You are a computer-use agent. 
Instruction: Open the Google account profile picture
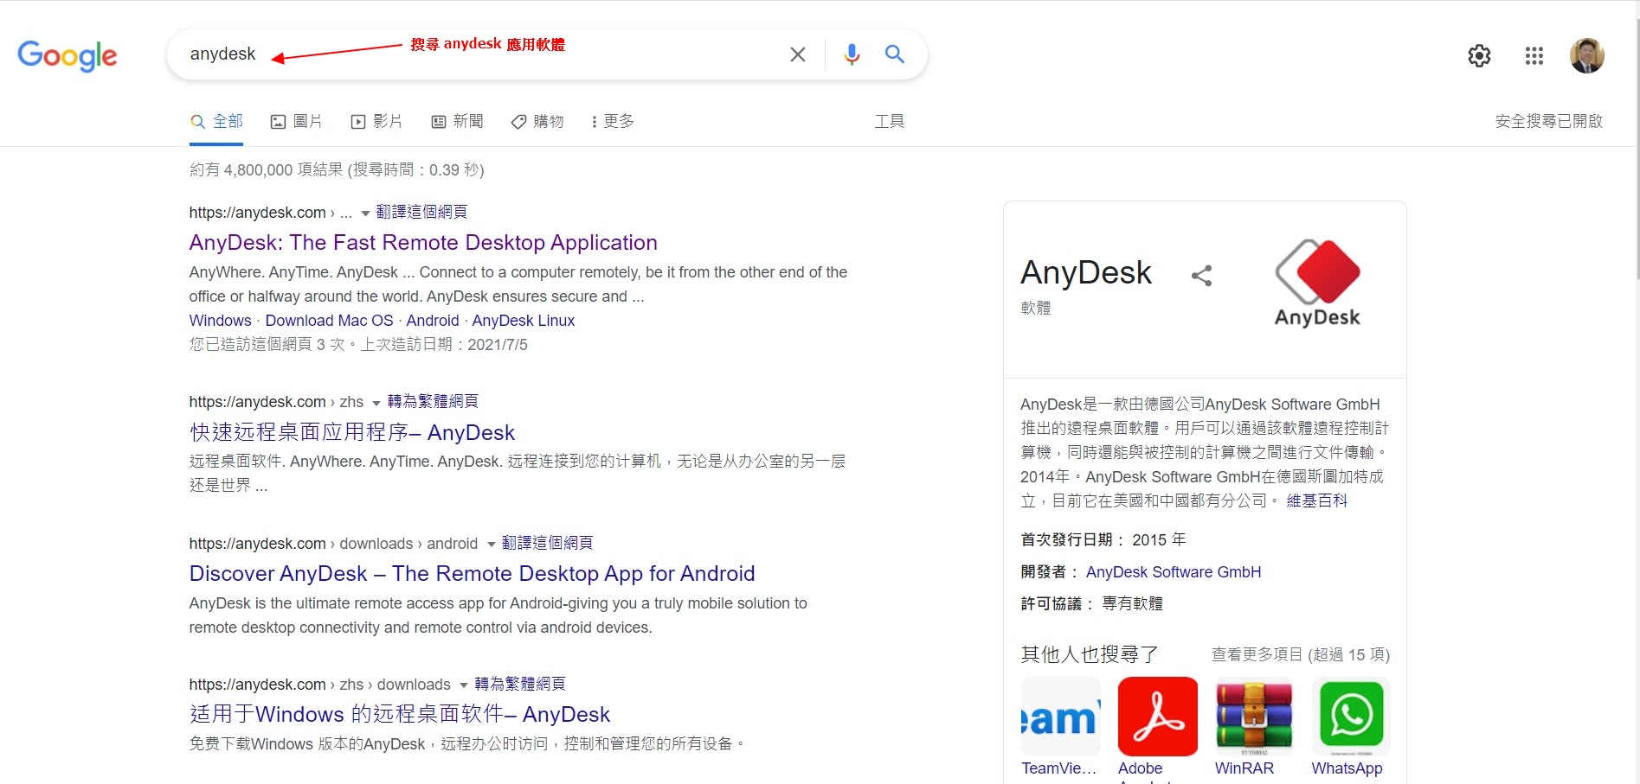click(1587, 55)
